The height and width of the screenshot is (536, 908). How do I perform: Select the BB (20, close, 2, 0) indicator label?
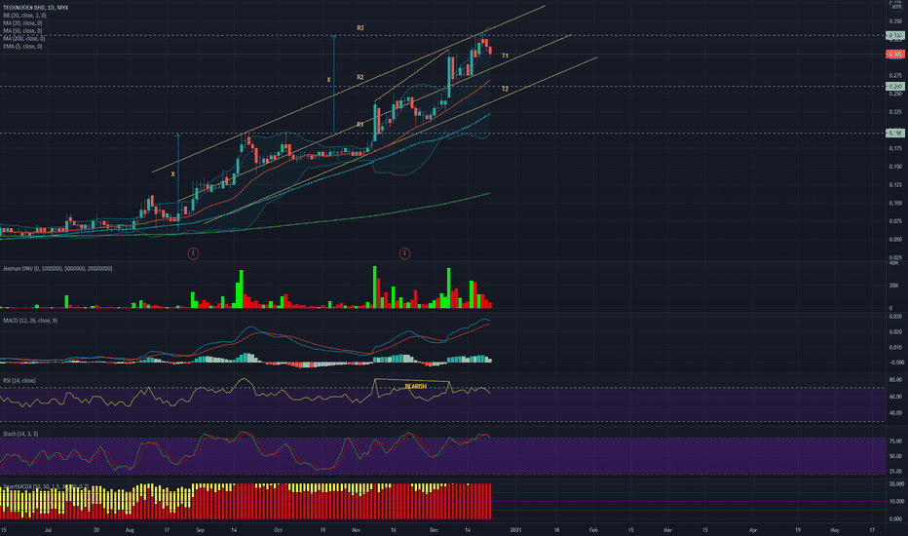coord(24,15)
